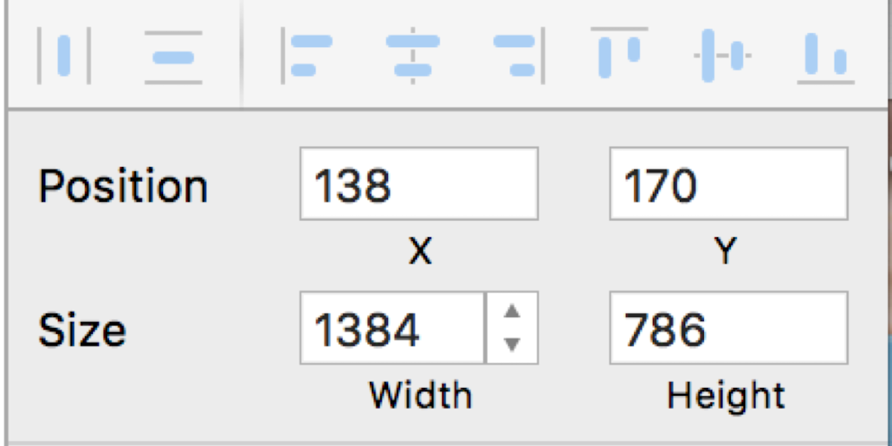Click the X position field showing 138
This screenshot has width=892, height=446.
418,184
